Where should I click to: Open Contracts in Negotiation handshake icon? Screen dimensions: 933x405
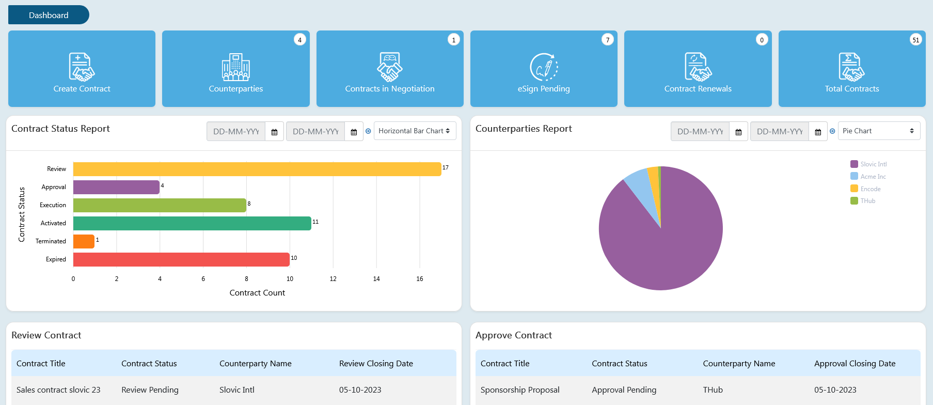click(x=390, y=67)
